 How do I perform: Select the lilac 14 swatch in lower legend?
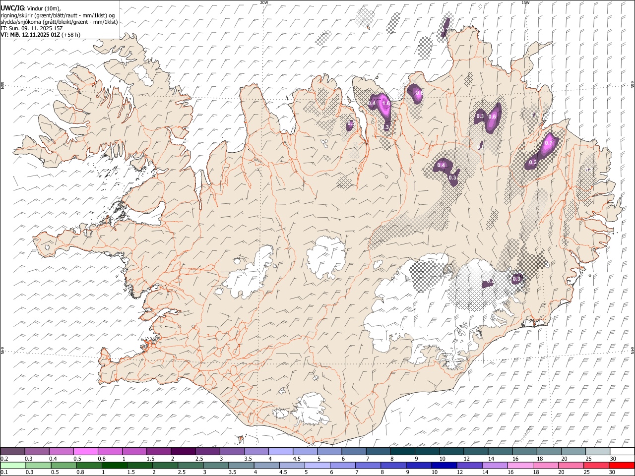(494, 465)
